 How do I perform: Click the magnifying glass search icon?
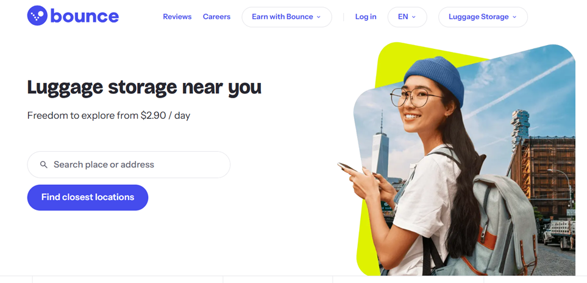pos(44,165)
